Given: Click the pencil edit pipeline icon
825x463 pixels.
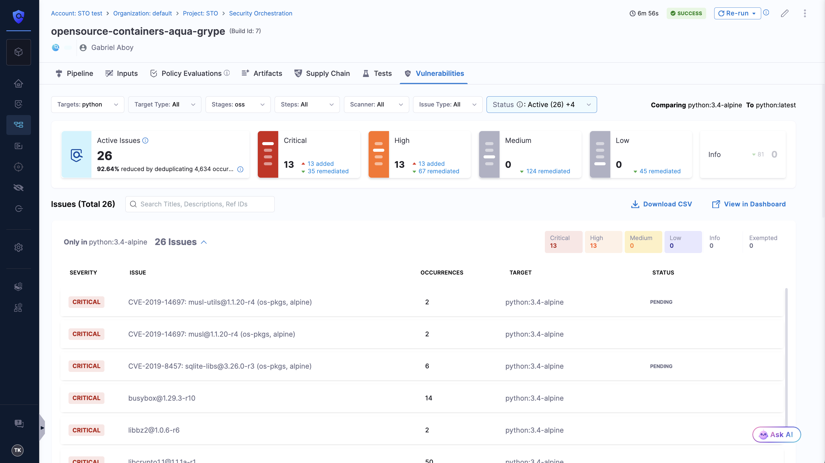Looking at the screenshot, I should click(784, 14).
